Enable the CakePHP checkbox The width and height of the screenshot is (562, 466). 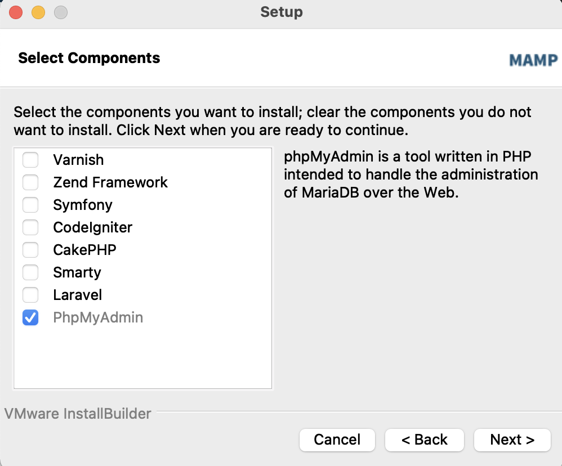[30, 250]
